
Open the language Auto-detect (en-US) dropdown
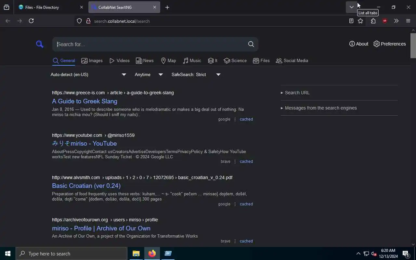[x=88, y=74]
